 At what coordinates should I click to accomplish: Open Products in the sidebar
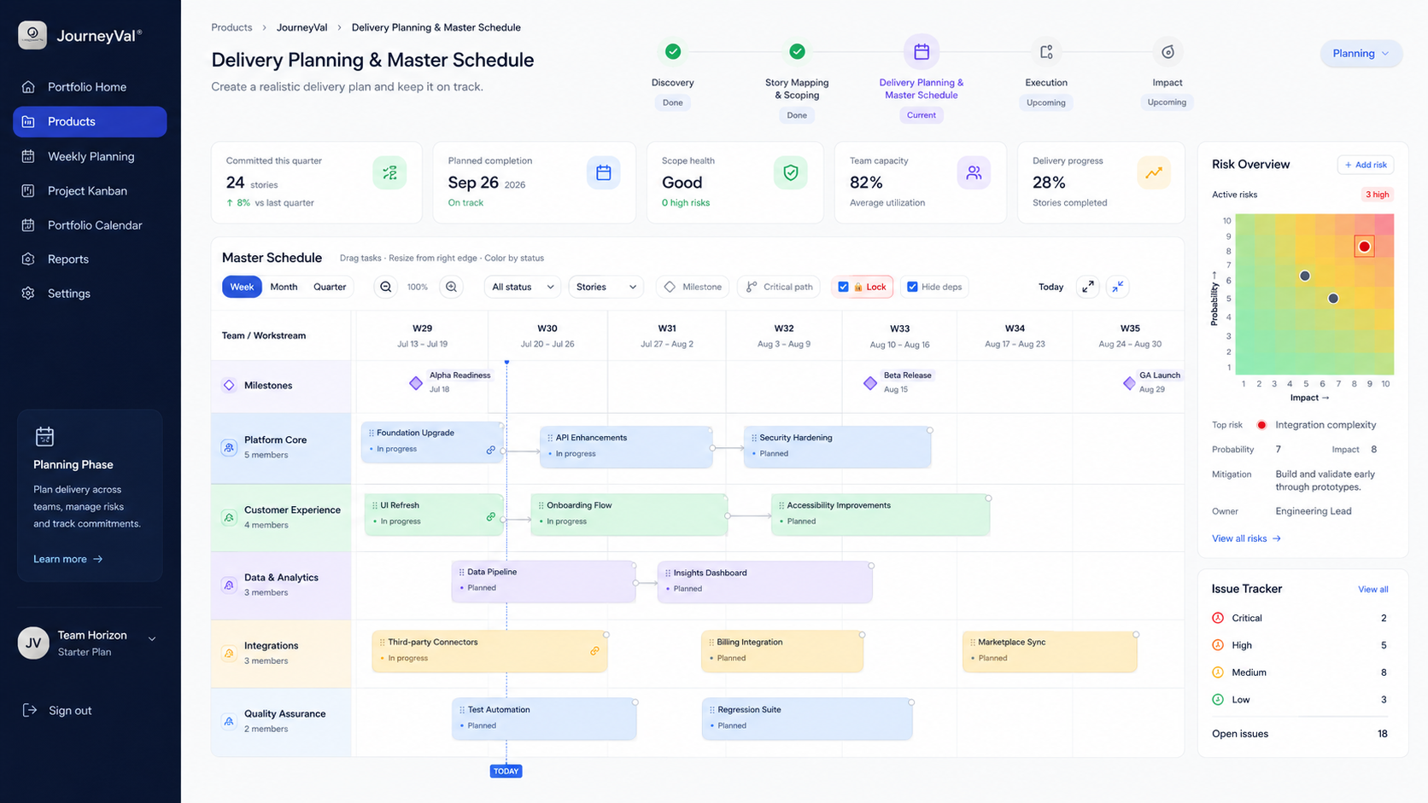(90, 121)
